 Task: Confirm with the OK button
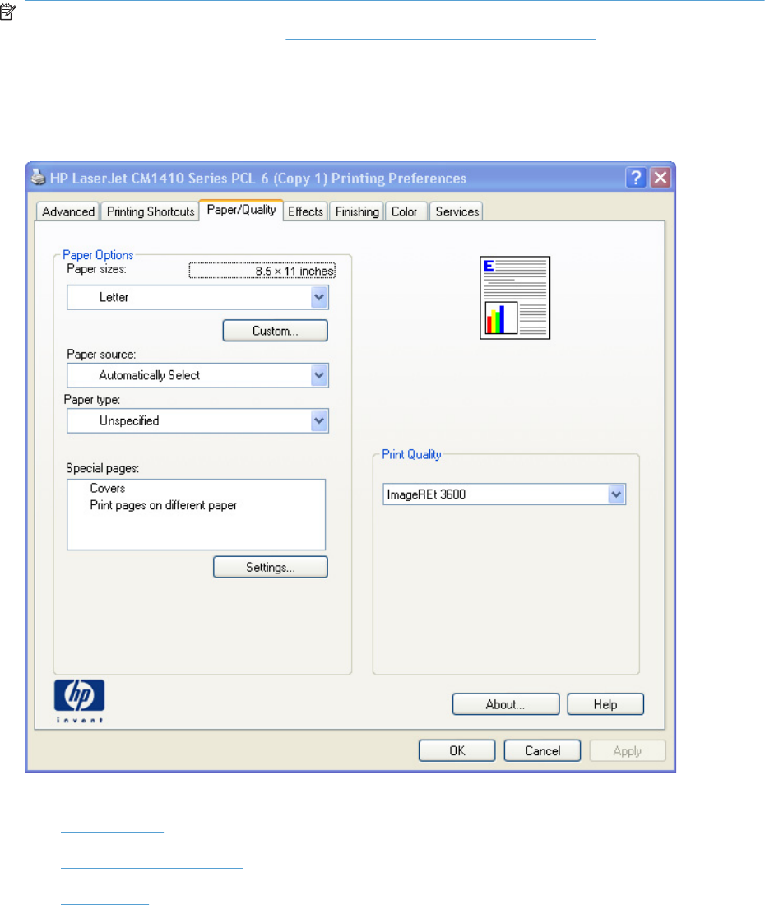click(x=457, y=750)
